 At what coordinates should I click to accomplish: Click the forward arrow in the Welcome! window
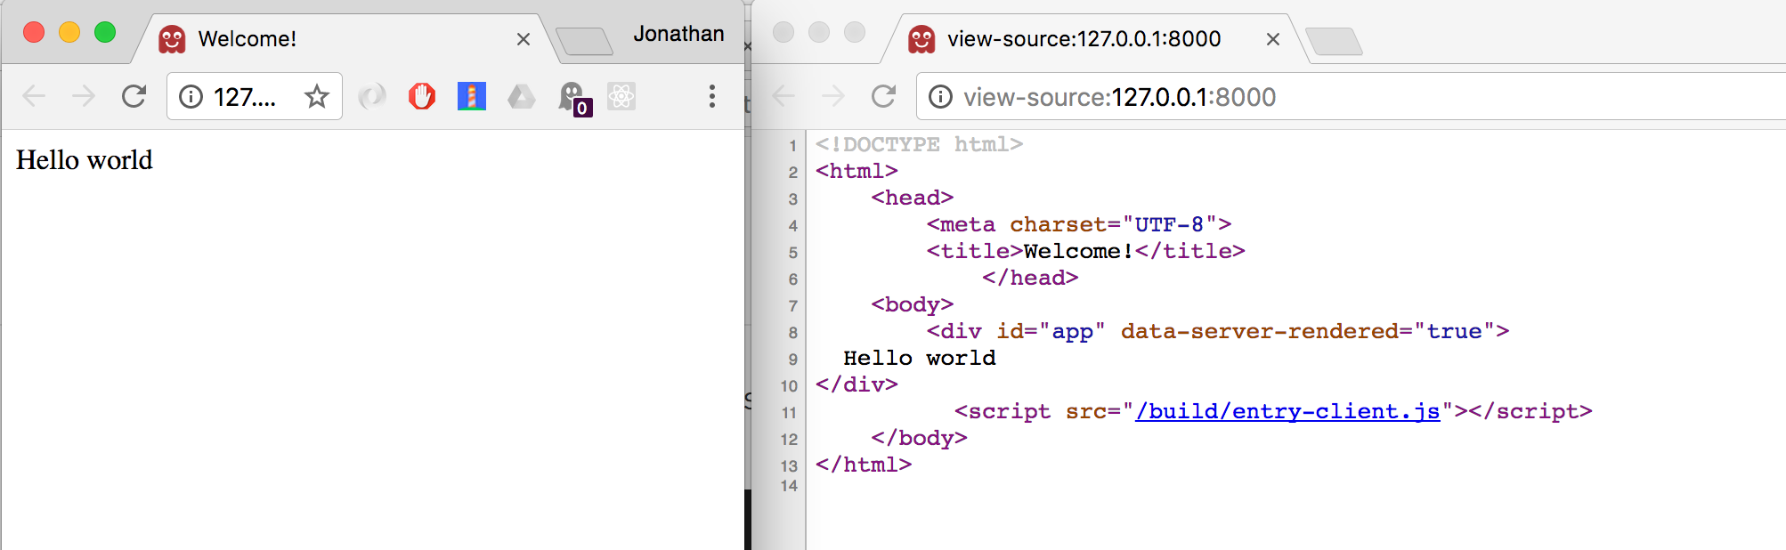pyautogui.click(x=84, y=96)
